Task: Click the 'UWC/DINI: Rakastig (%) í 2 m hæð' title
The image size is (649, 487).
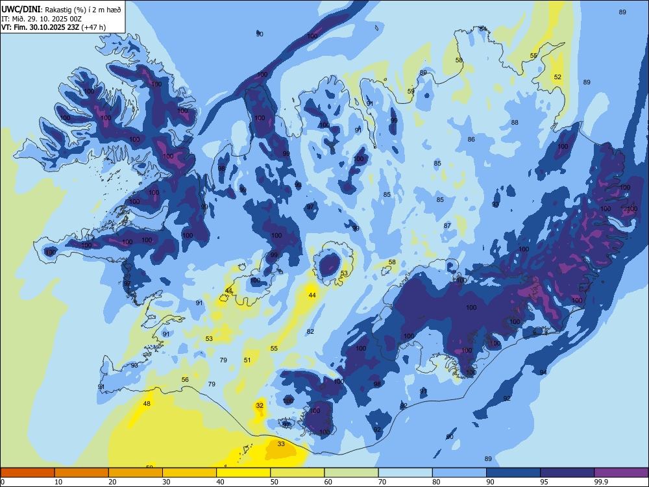Action: click(61, 10)
